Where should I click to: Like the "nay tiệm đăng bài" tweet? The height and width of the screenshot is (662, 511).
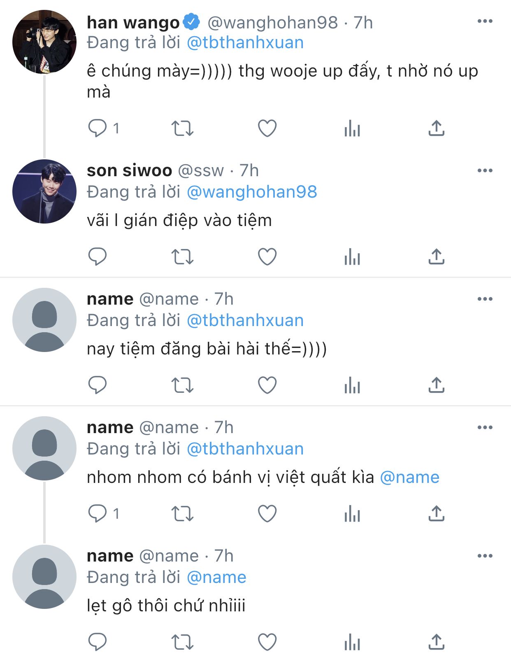(x=267, y=385)
